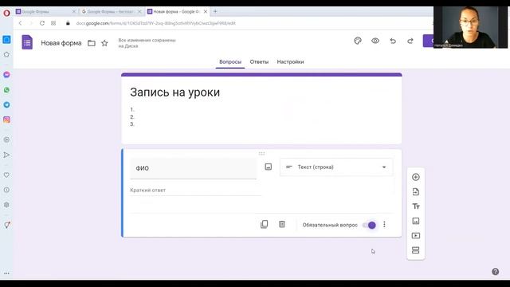Switch to the Ответы tab

tap(259, 62)
